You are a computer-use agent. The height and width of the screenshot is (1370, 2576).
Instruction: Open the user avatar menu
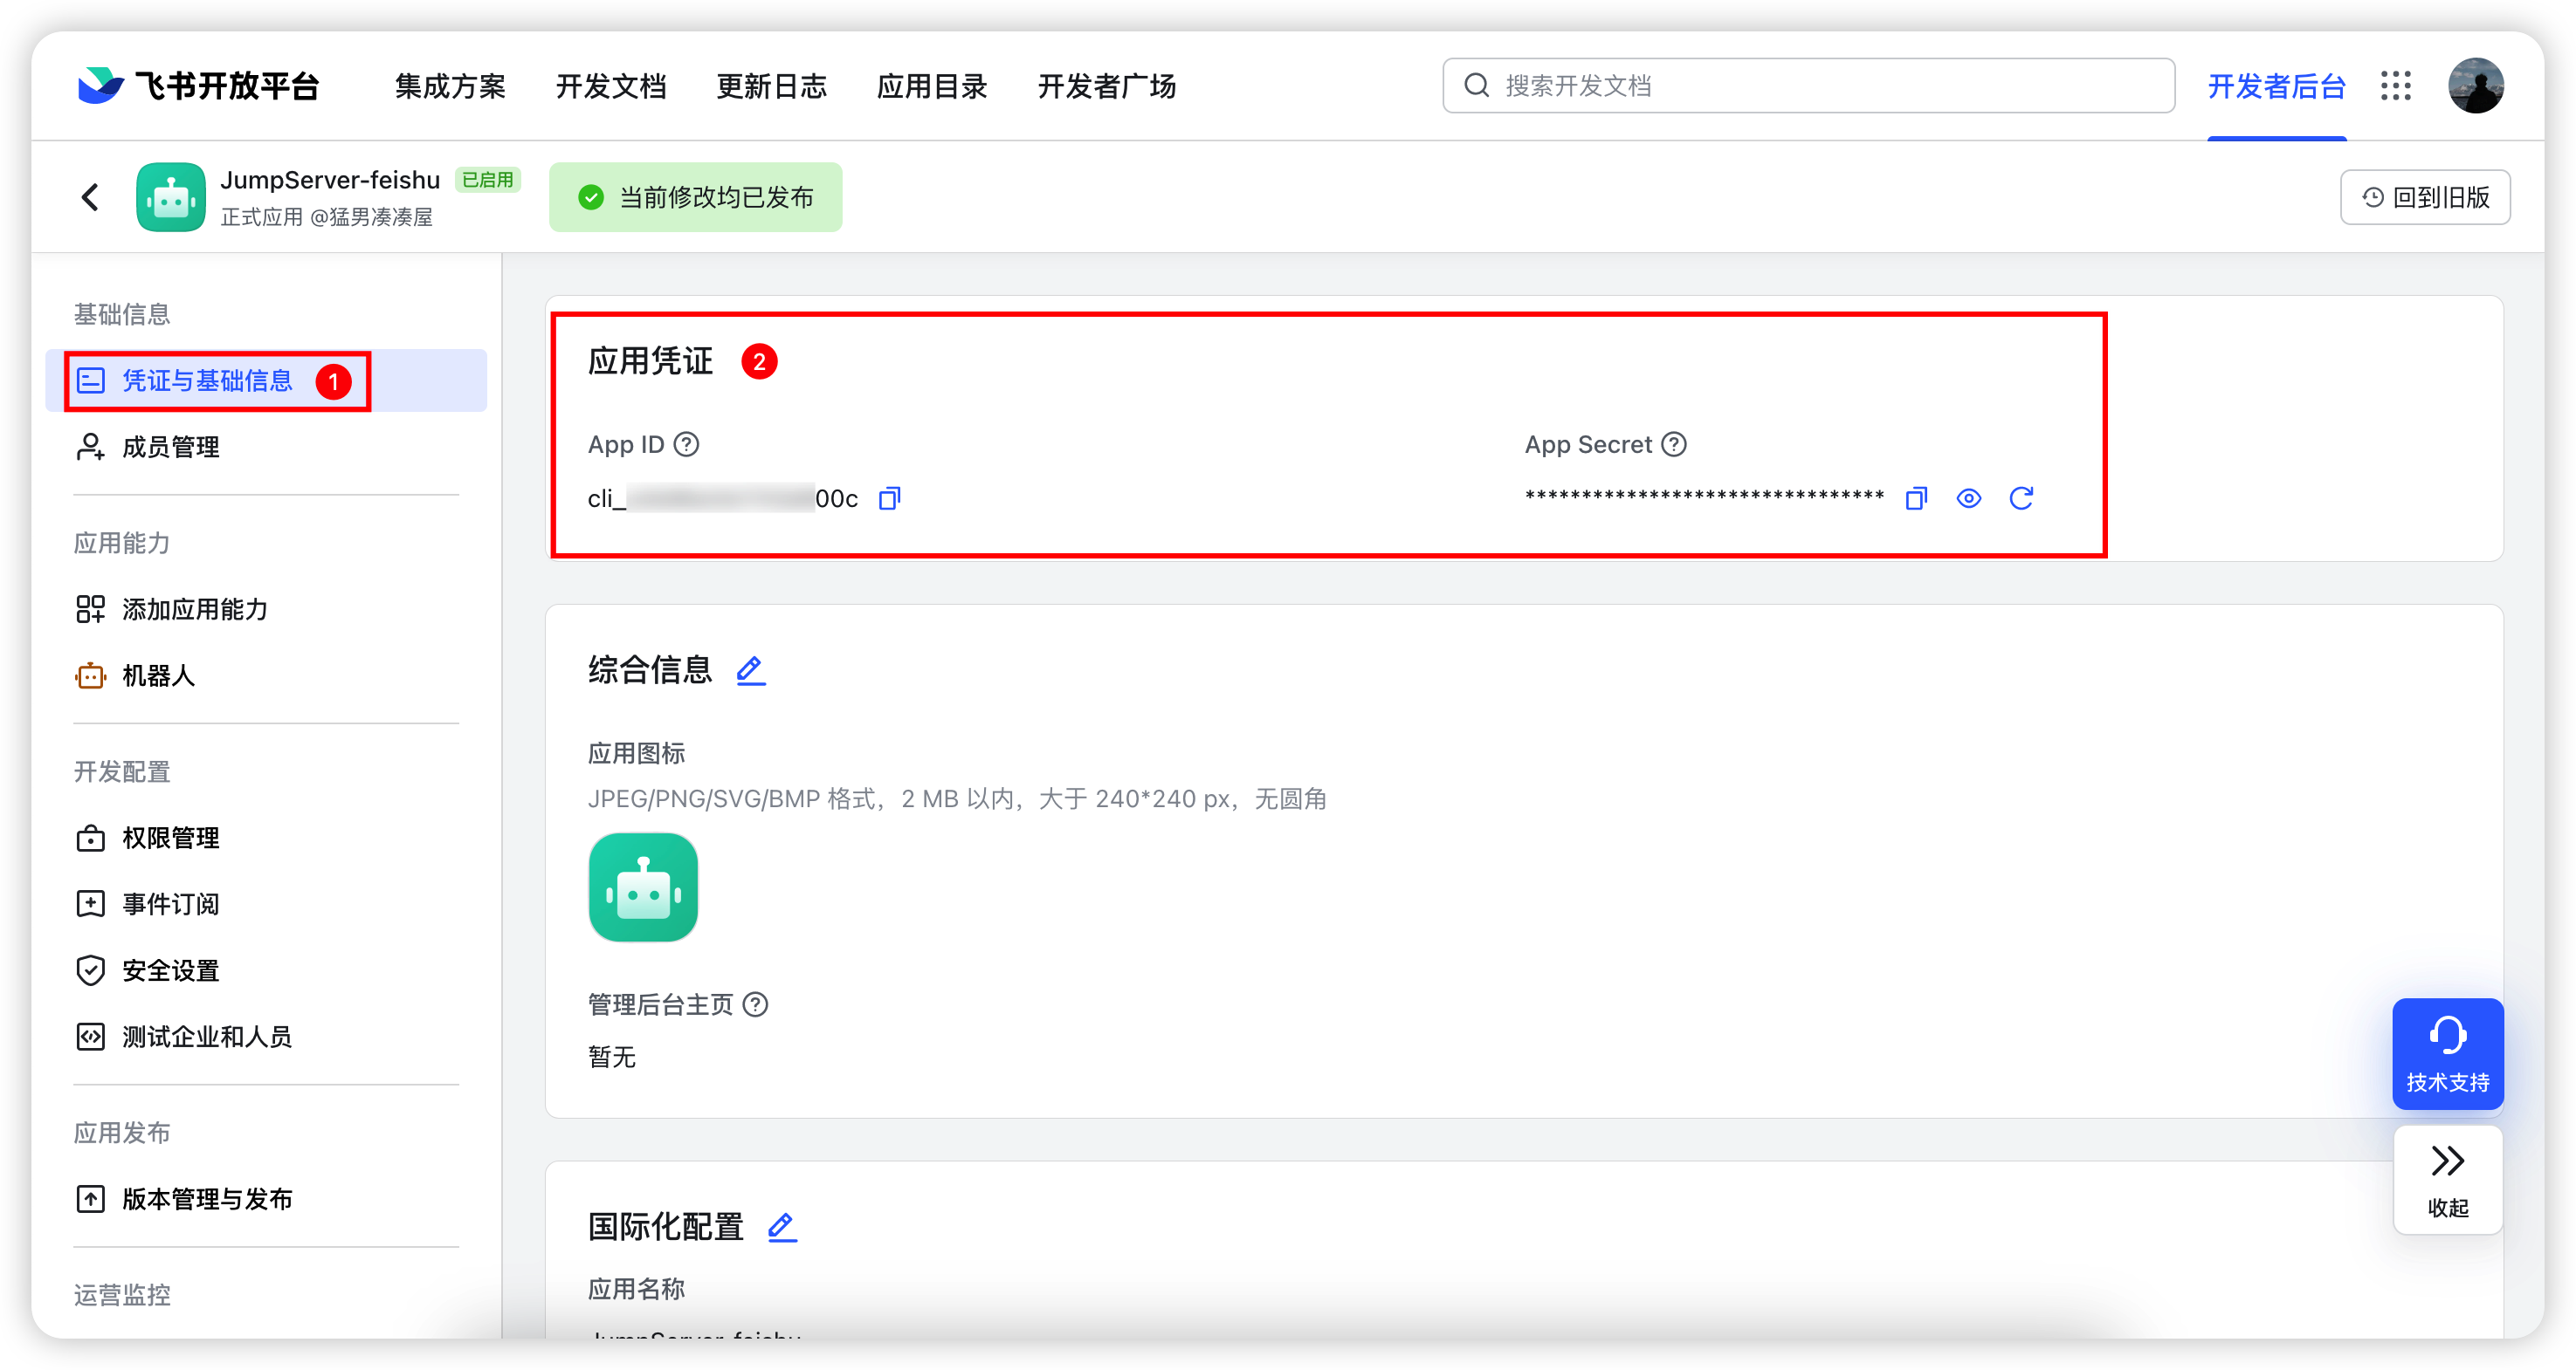pos(2475,86)
